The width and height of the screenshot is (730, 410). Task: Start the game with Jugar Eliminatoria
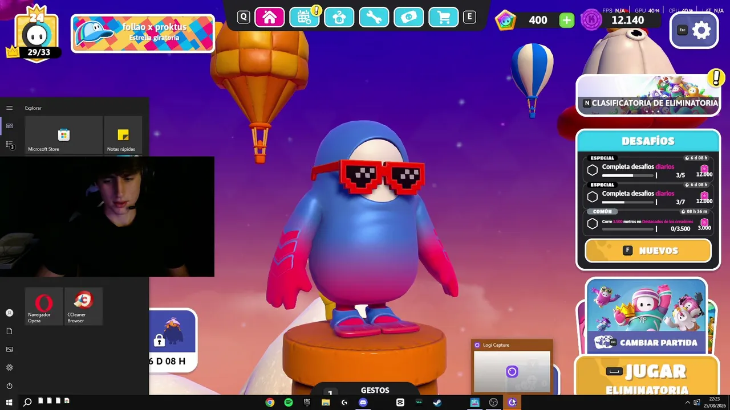click(x=646, y=376)
